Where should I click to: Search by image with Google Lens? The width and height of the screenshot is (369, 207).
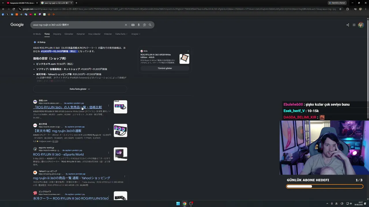click(144, 25)
